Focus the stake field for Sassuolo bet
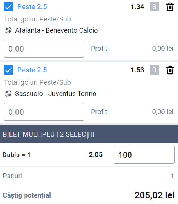 [x=44, y=112]
